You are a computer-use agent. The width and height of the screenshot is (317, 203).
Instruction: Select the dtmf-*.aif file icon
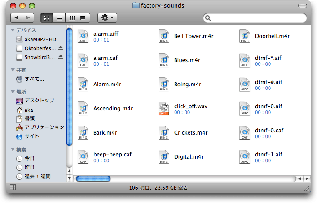(245, 60)
